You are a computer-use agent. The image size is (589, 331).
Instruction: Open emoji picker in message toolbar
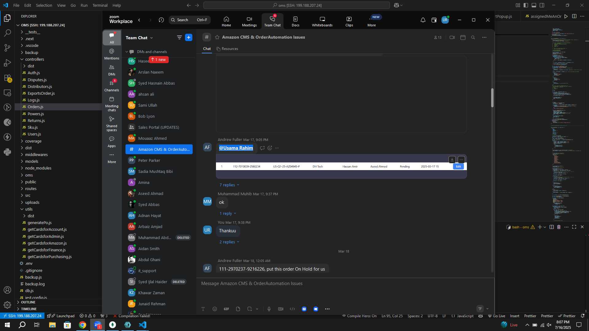(x=215, y=309)
